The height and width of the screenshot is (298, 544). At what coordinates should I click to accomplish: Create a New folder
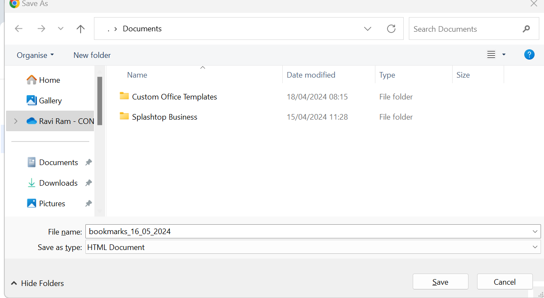pyautogui.click(x=92, y=55)
